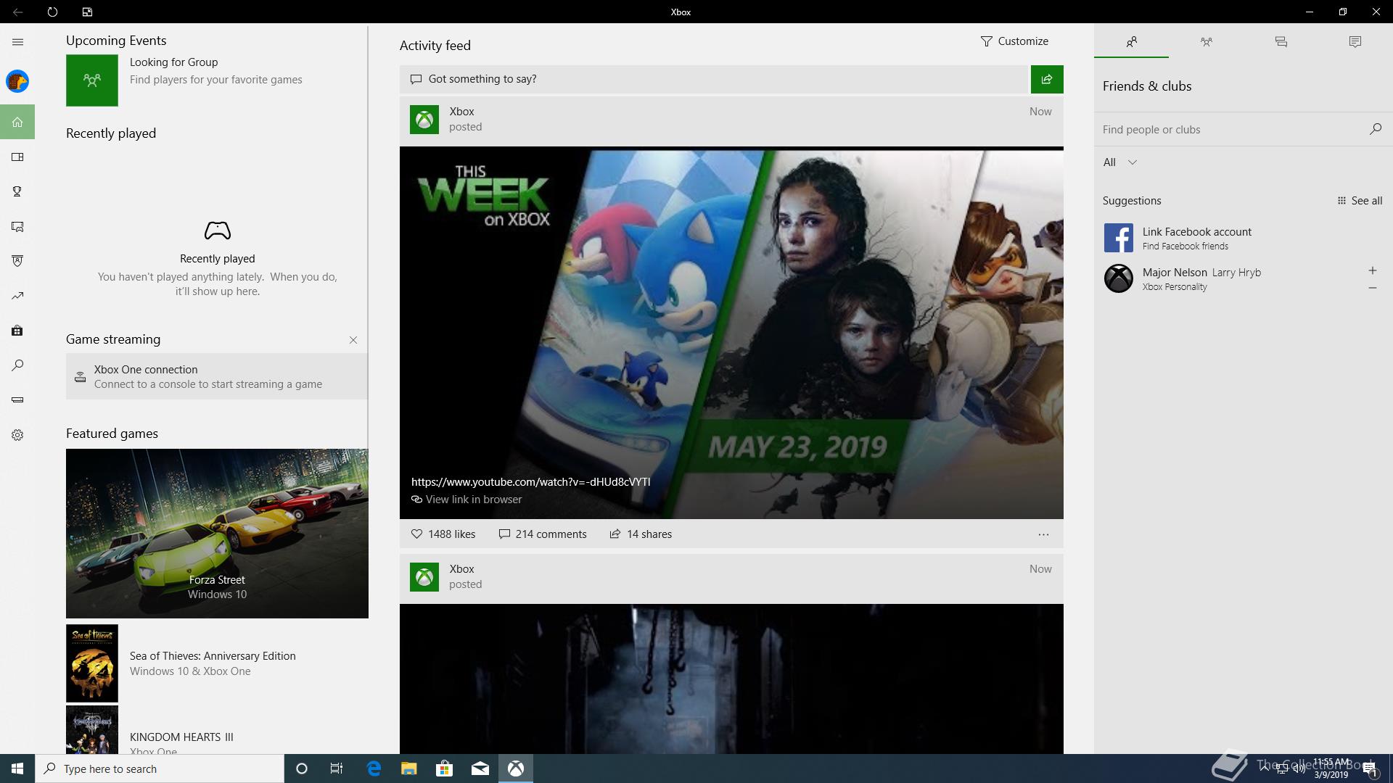Click Got something to say box
Screen dimensions: 1393x783
click(x=715, y=79)
